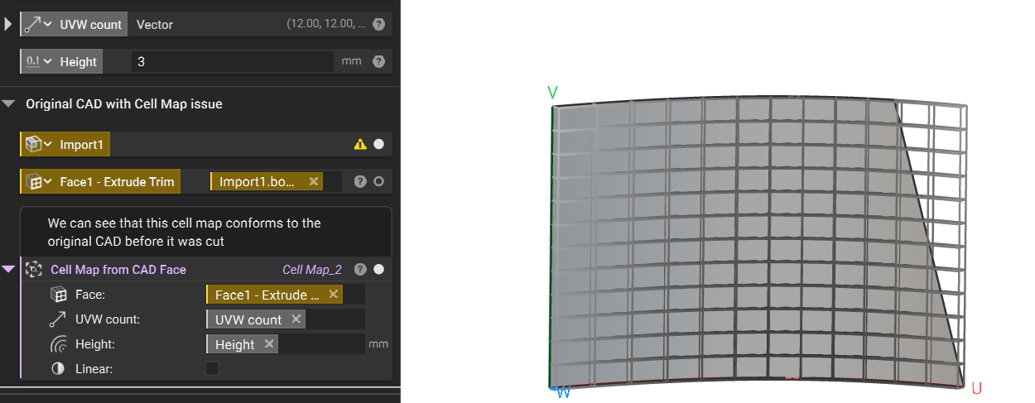Click the Cell Map_2 name label

coord(312,269)
